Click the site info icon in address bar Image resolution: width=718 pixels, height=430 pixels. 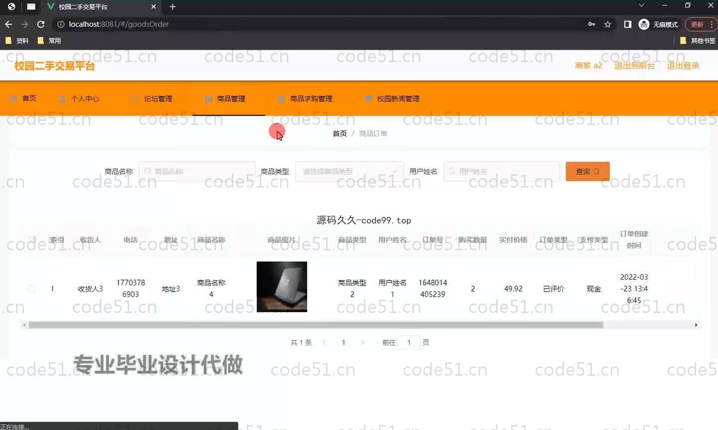[61, 24]
